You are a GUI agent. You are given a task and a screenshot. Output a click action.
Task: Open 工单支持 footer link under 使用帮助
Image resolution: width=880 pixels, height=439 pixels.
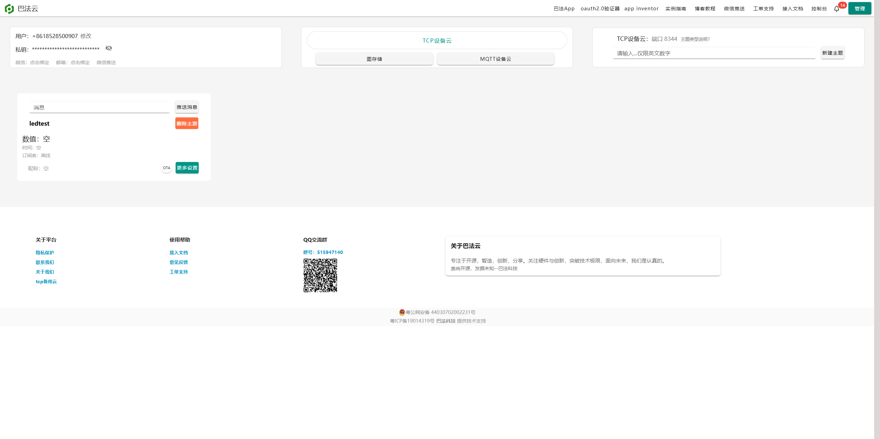pyautogui.click(x=179, y=272)
